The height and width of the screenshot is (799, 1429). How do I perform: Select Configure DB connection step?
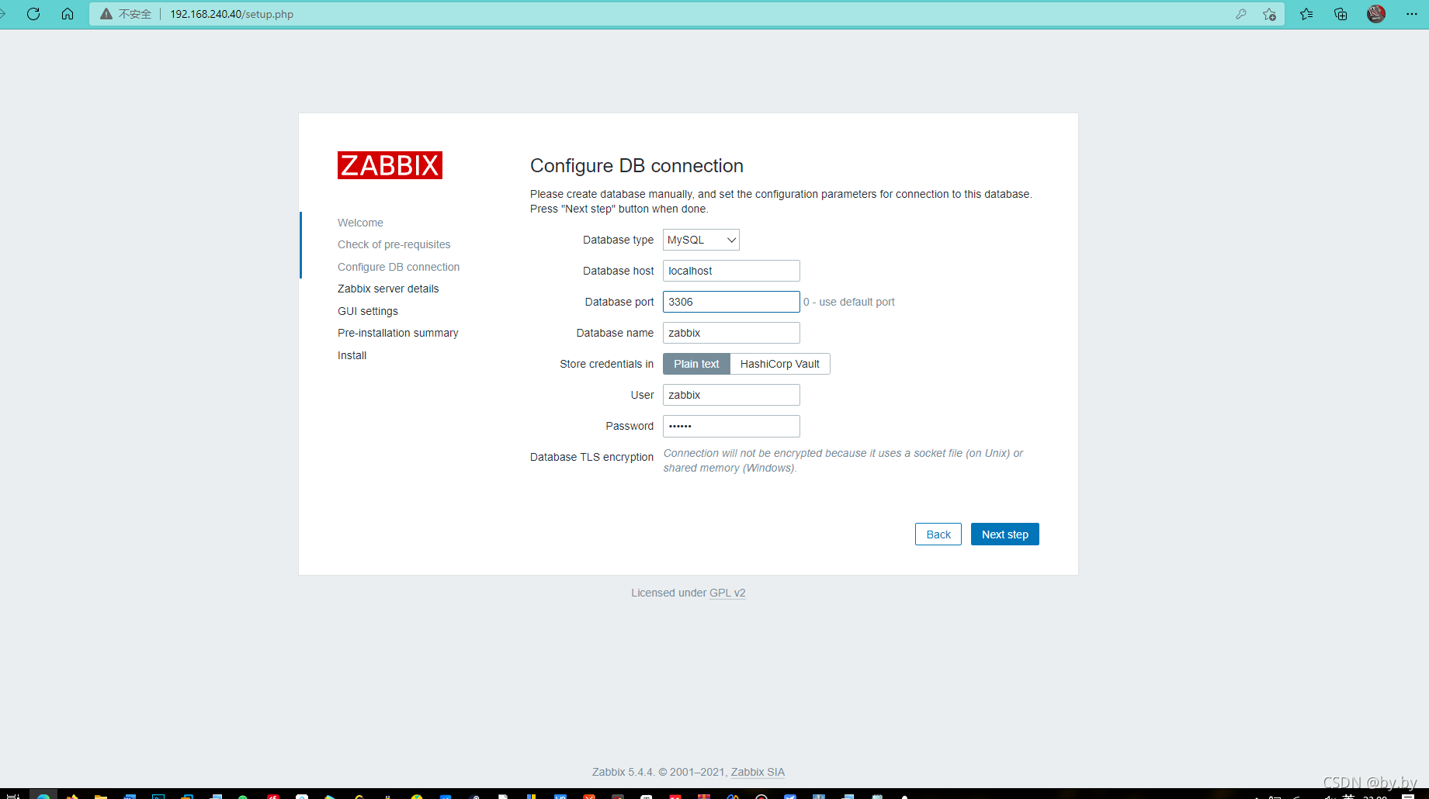(398, 267)
